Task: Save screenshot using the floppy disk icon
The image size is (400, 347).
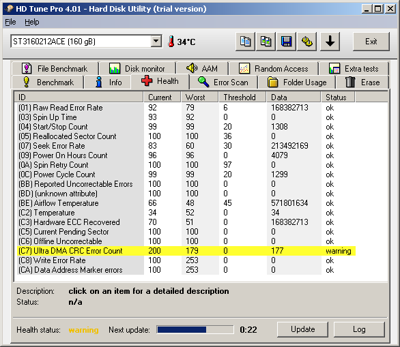Action: [x=286, y=42]
